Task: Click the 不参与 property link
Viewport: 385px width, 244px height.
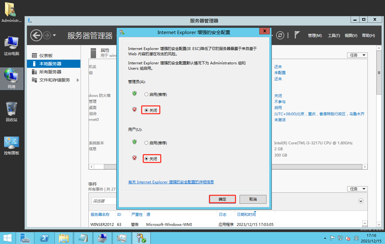Action: coord(280,102)
